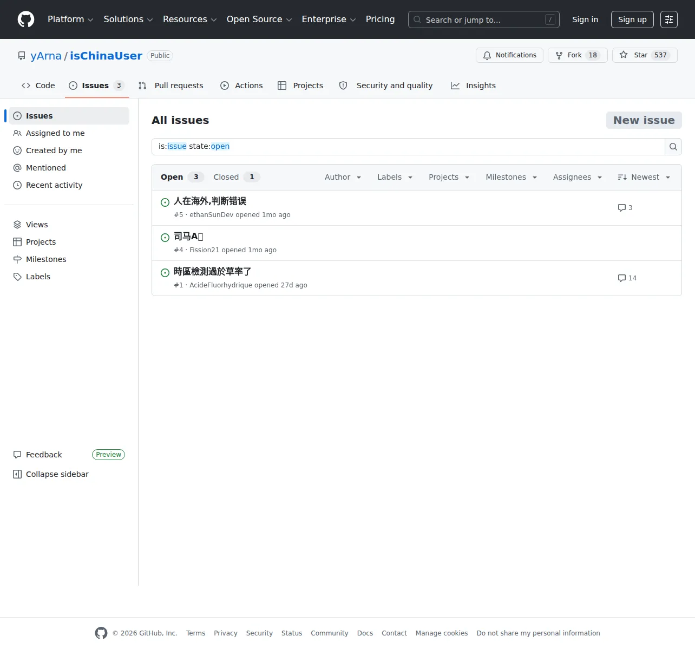Viewport: 695px width, 649px height.
Task: Open issue titled 人在海外,判断错误
Action: point(210,201)
